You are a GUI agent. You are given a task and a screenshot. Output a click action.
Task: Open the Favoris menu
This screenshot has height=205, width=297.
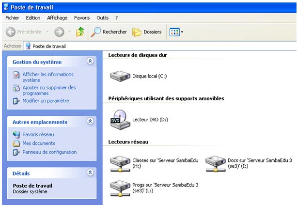click(x=82, y=18)
